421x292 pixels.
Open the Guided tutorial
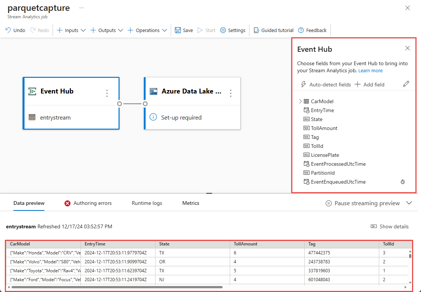point(273,31)
